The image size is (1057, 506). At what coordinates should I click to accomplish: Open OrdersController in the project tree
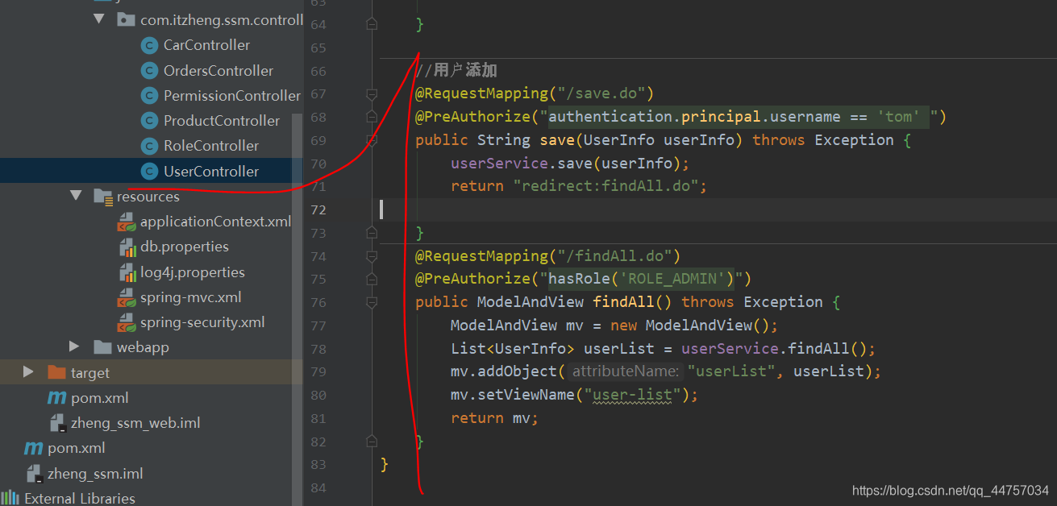click(218, 71)
